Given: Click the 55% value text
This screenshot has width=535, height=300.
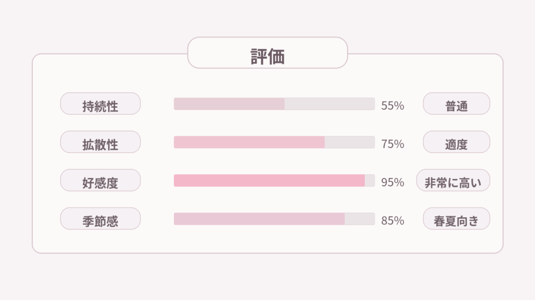Looking at the screenshot, I should [392, 106].
